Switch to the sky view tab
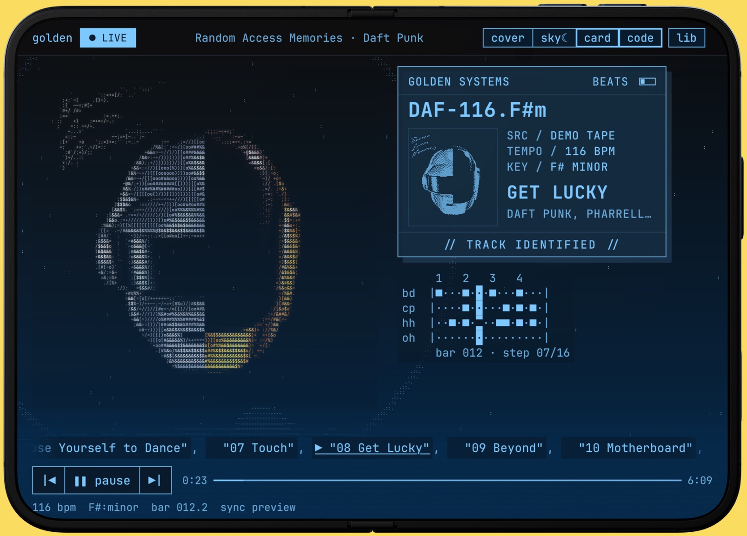 [x=554, y=38]
